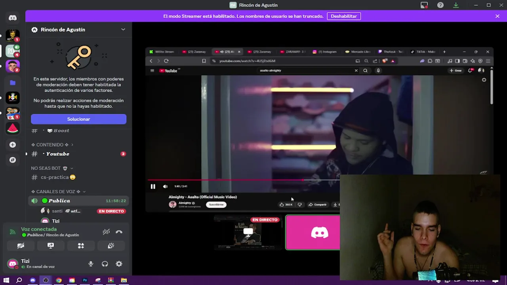
Task: Toggle noise suppression icon
Action: pos(106,232)
